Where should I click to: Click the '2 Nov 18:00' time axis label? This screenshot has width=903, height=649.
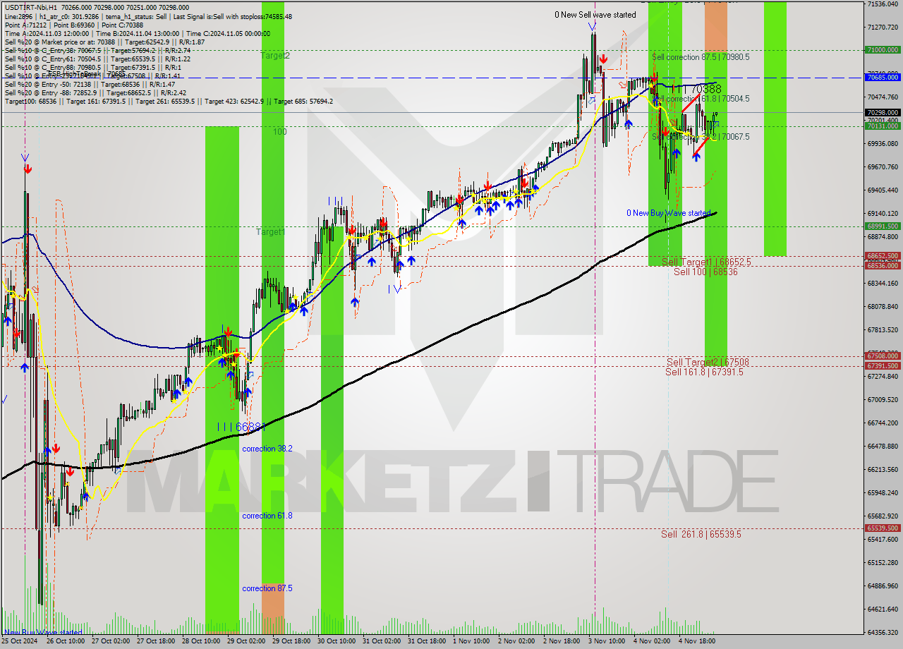(562, 641)
